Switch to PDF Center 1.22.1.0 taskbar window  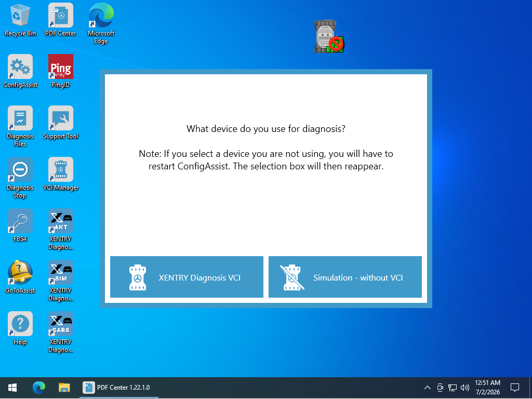119,388
